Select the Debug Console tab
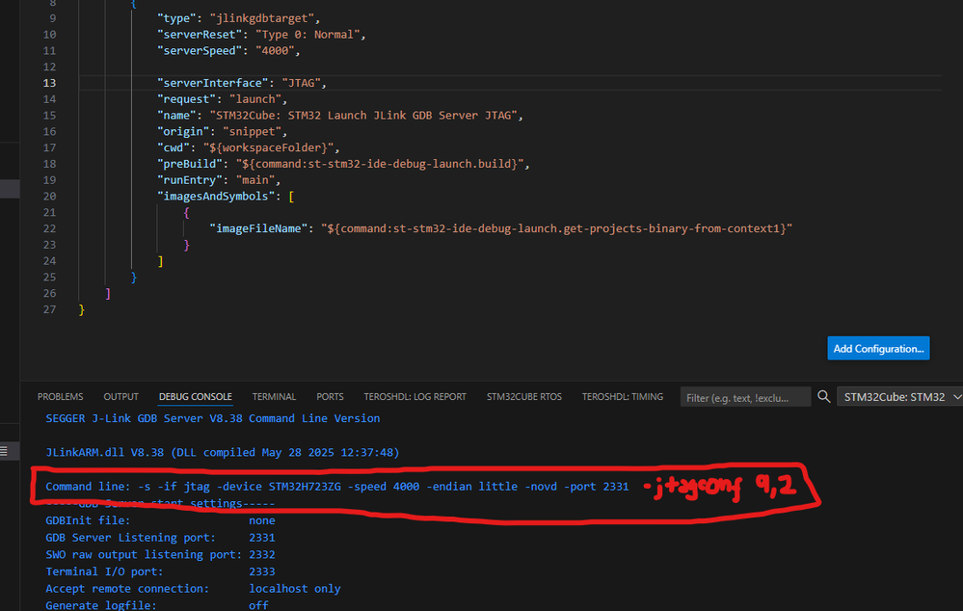 pos(196,397)
